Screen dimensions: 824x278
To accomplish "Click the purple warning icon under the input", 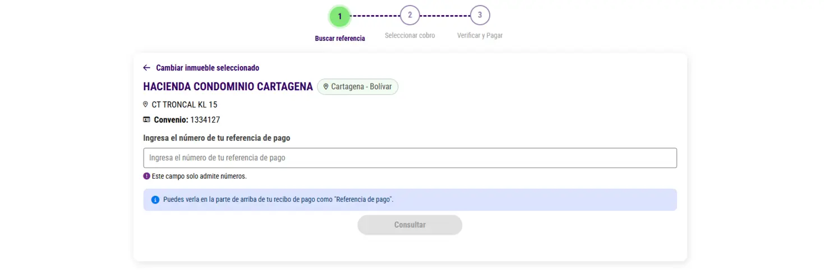I will tap(147, 176).
